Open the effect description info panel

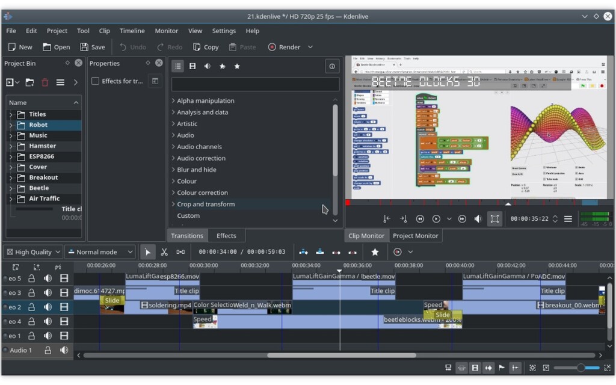[x=332, y=66]
